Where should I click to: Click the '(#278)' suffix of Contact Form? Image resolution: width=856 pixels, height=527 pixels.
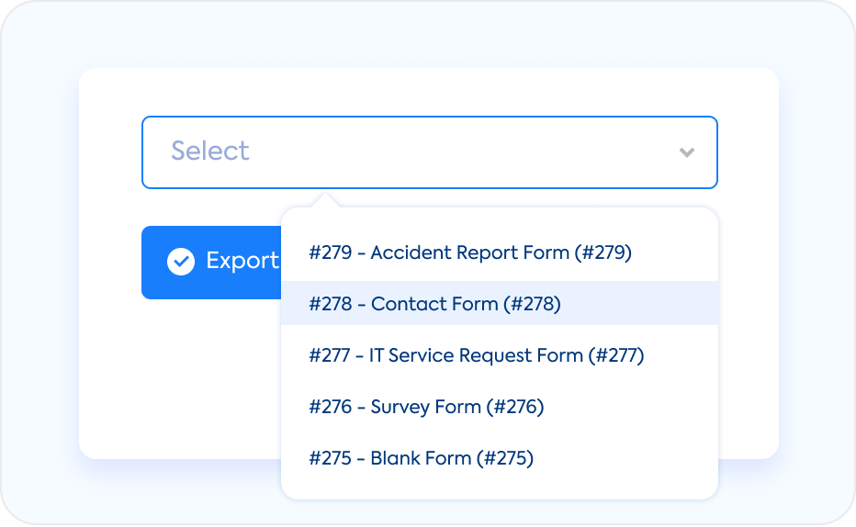[x=532, y=304]
